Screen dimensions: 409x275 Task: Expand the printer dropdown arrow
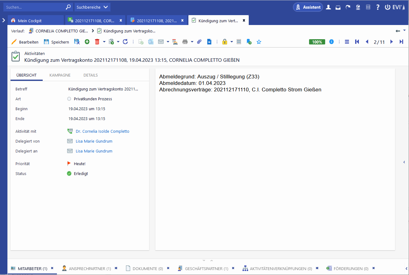pos(192,42)
